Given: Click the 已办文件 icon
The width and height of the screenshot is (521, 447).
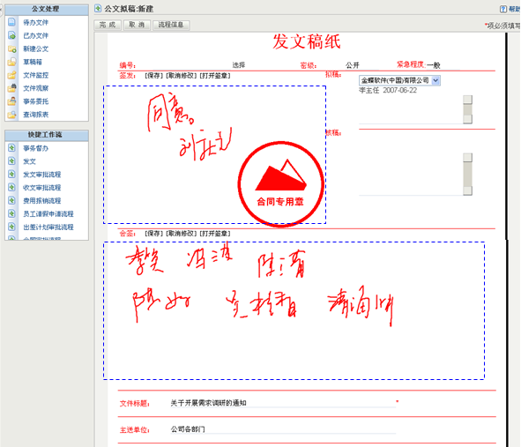Looking at the screenshot, I should point(11,35).
